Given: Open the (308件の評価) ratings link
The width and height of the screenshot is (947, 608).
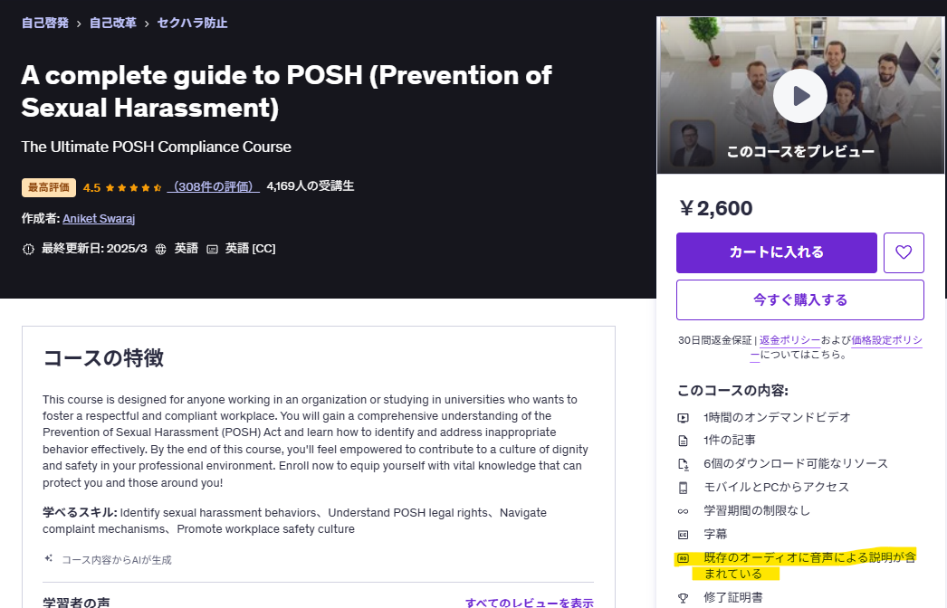Looking at the screenshot, I should pos(213,186).
